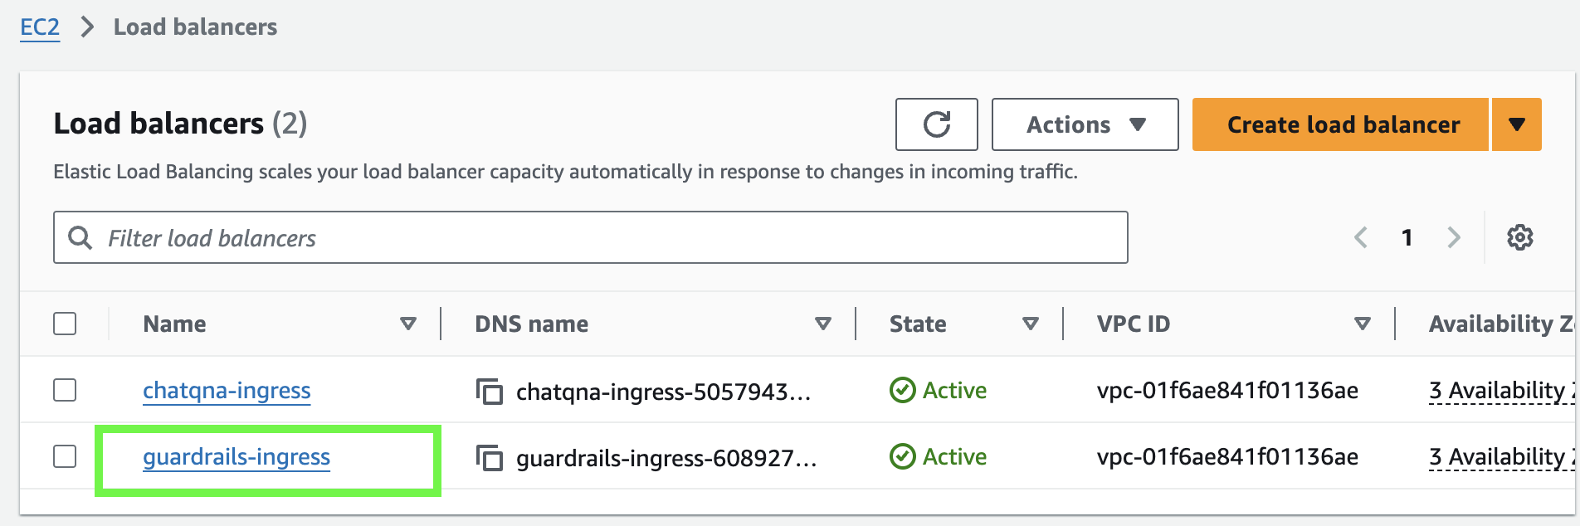Click the 'Load balancers' breadcrumb text
The image size is (1580, 526).
[x=195, y=27]
